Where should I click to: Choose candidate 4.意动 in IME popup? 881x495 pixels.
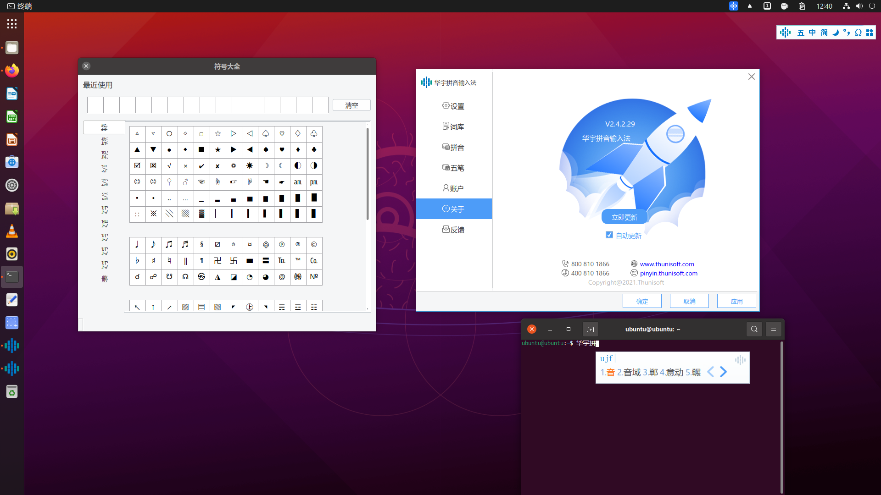[671, 372]
